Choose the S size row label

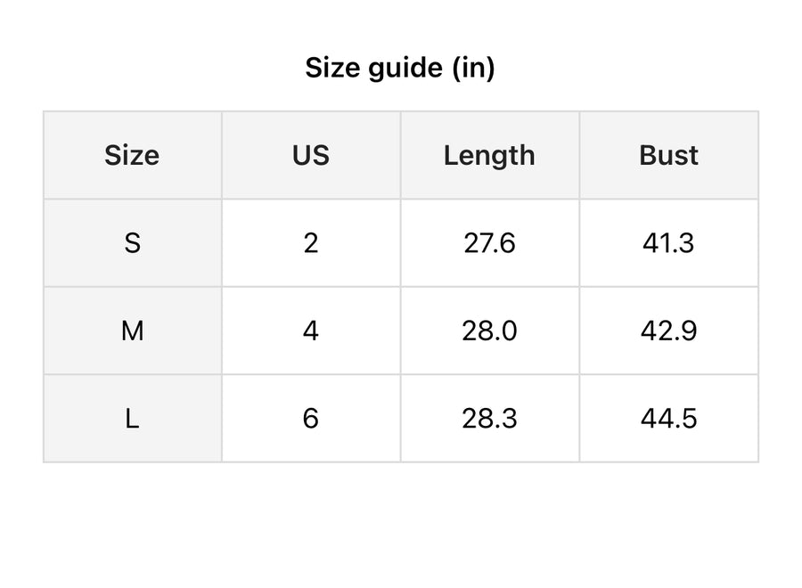pos(132,242)
